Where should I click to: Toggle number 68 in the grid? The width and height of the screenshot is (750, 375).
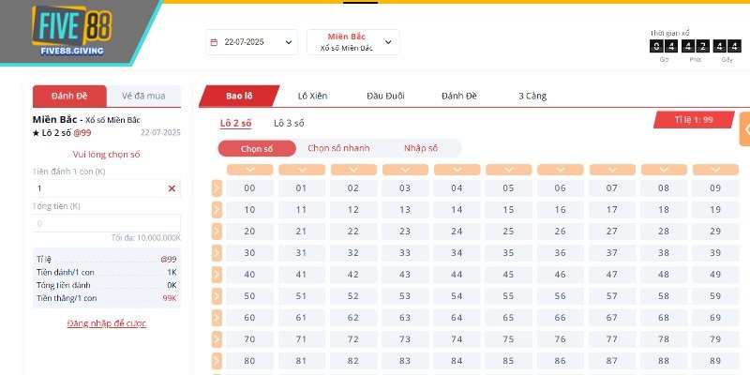point(663,317)
